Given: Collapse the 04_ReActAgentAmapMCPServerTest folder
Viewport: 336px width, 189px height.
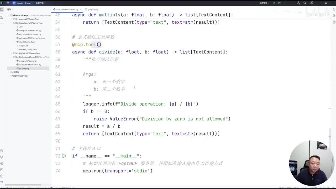Looking at the screenshot, I should (11, 57).
